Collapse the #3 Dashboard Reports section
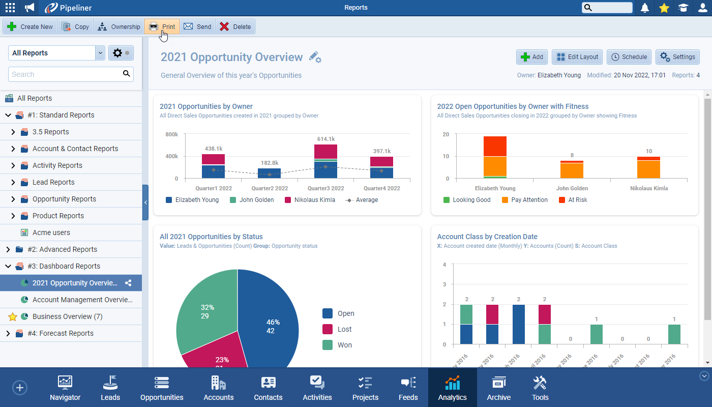The width and height of the screenshot is (712, 407). [8, 266]
